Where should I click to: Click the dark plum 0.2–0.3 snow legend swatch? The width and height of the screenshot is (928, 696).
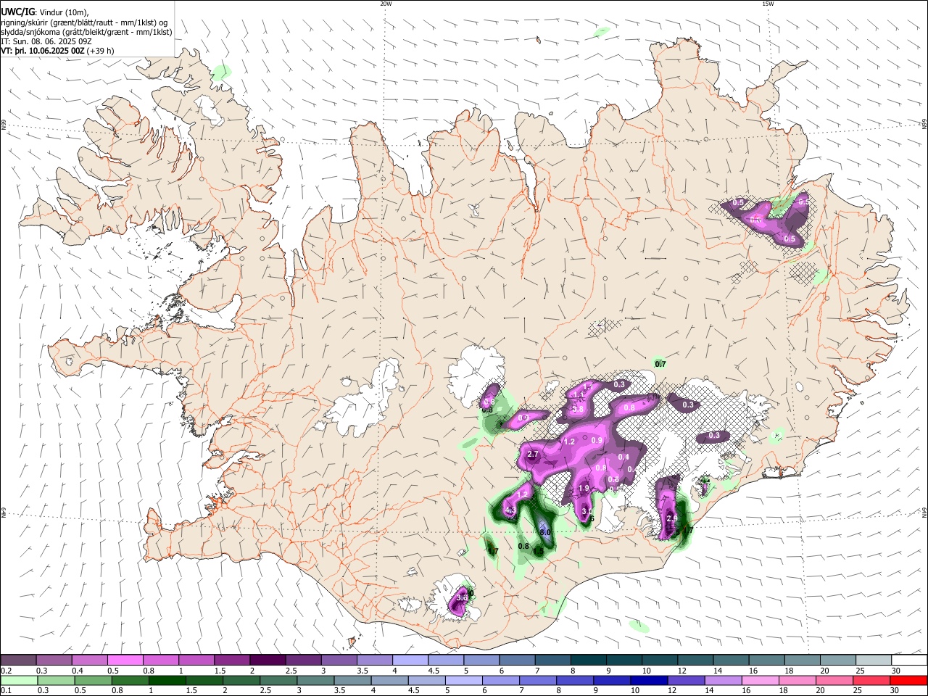(19, 660)
